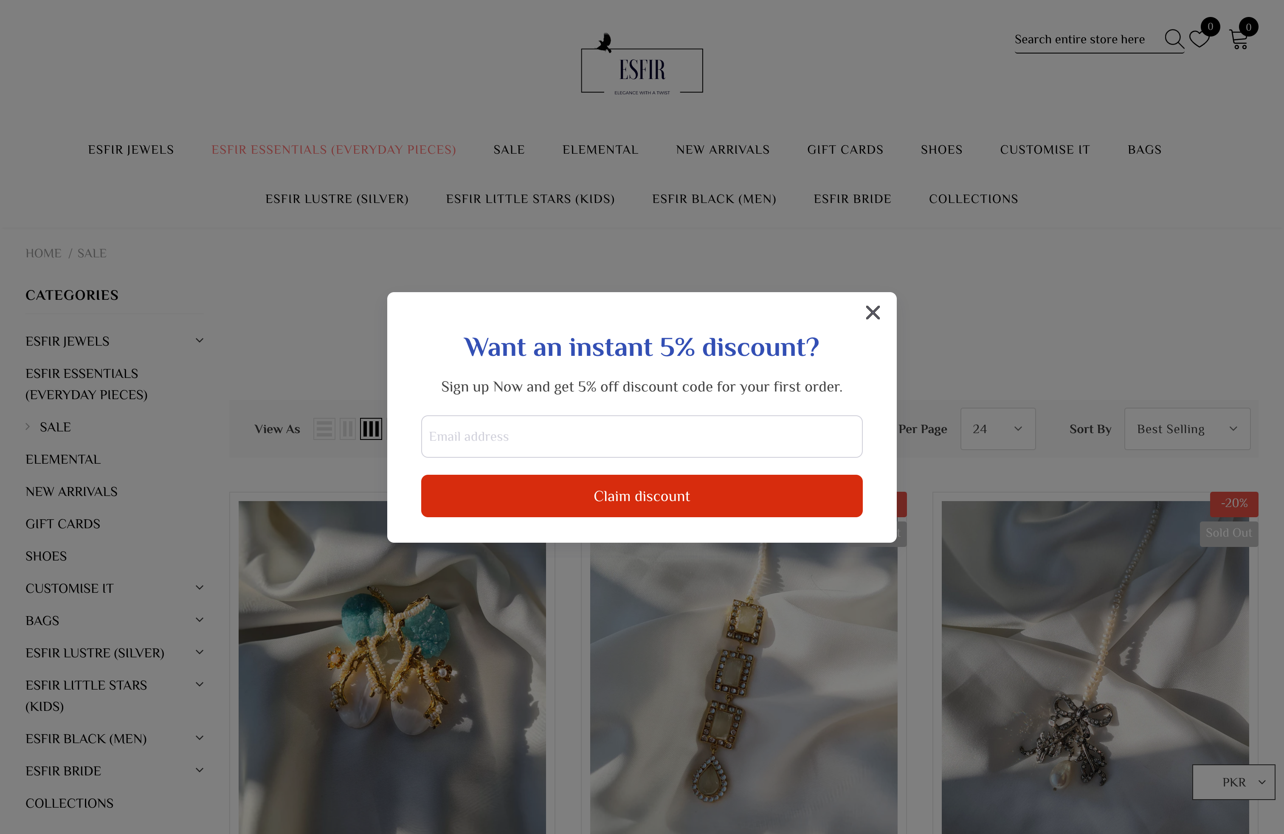
Task: Expand CUSTOMISE IT sidebar chevron
Action: [x=199, y=588]
